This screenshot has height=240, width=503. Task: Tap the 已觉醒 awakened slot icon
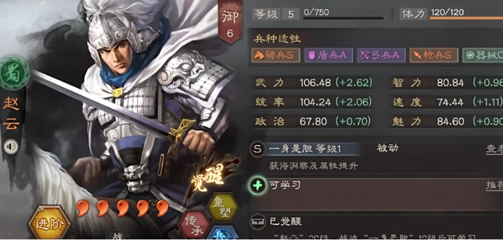[x=258, y=222]
